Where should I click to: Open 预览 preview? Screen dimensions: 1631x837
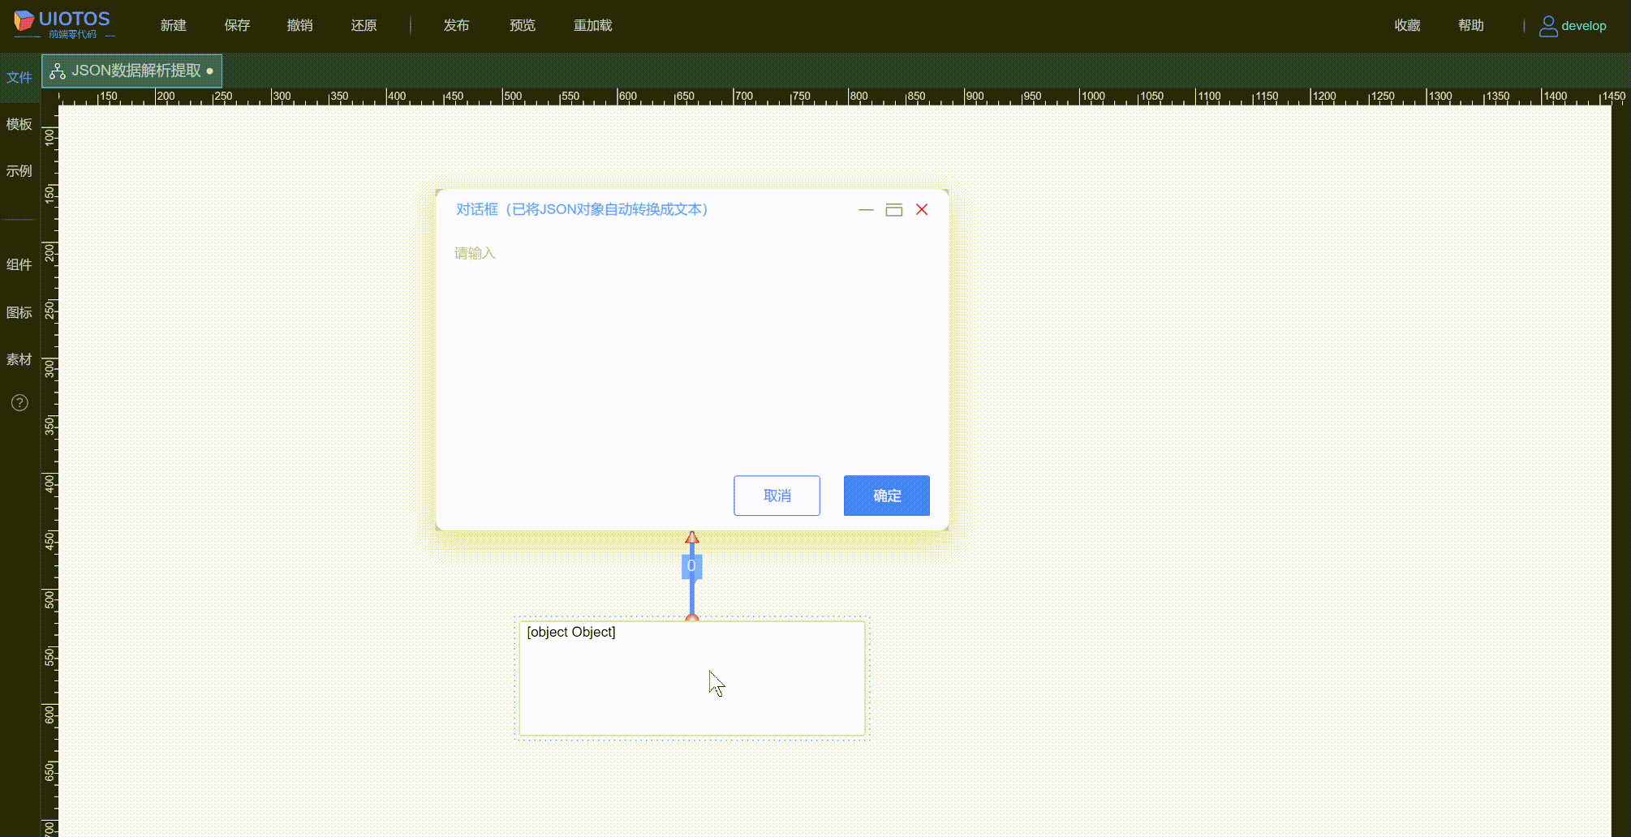[523, 26]
